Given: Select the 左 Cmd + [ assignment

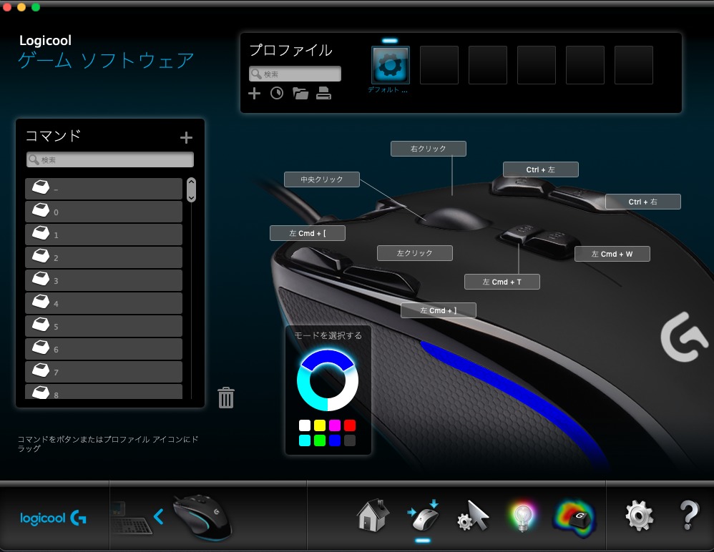Looking at the screenshot, I should click(x=308, y=233).
